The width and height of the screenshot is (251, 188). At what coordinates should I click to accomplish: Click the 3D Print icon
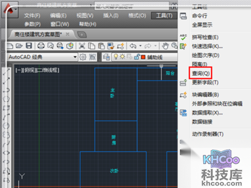coord(70,46)
